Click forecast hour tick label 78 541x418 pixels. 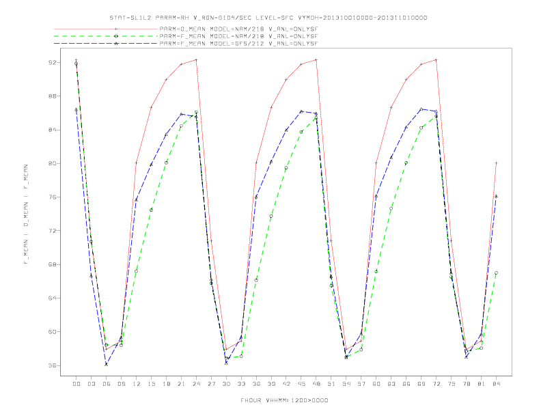[x=467, y=384]
